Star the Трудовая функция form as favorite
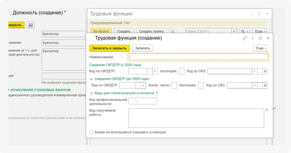Screen dimensions: 291x153 point(91,38)
